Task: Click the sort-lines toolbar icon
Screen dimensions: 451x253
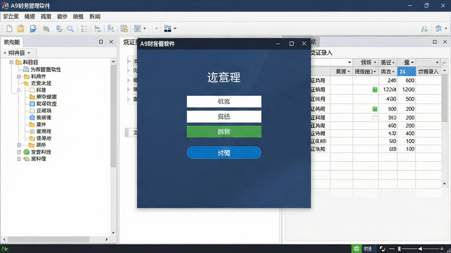Action: point(97,29)
